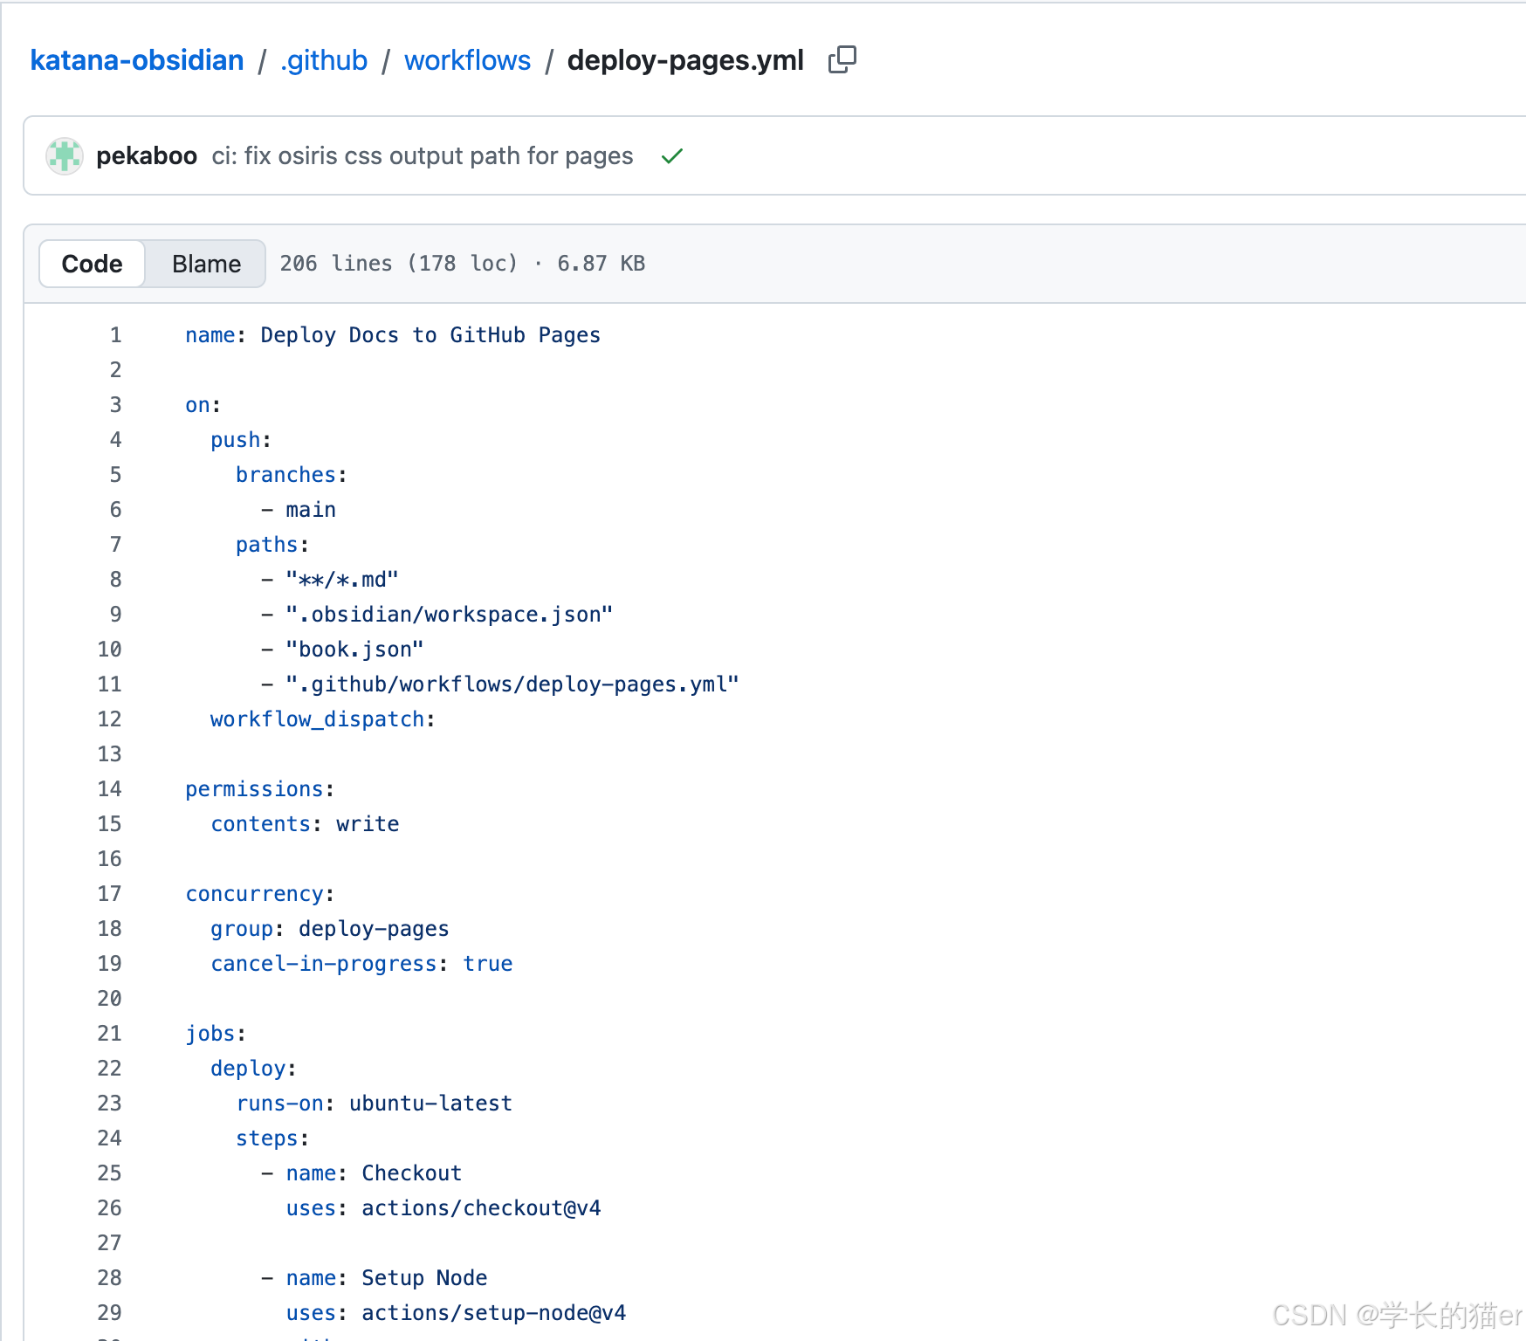The image size is (1526, 1341).
Task: Click 'uses: actions/setup-node@v4' line
Action: (456, 1313)
